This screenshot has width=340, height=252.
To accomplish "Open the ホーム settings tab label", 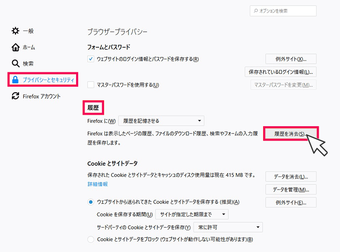I will tap(29, 47).
